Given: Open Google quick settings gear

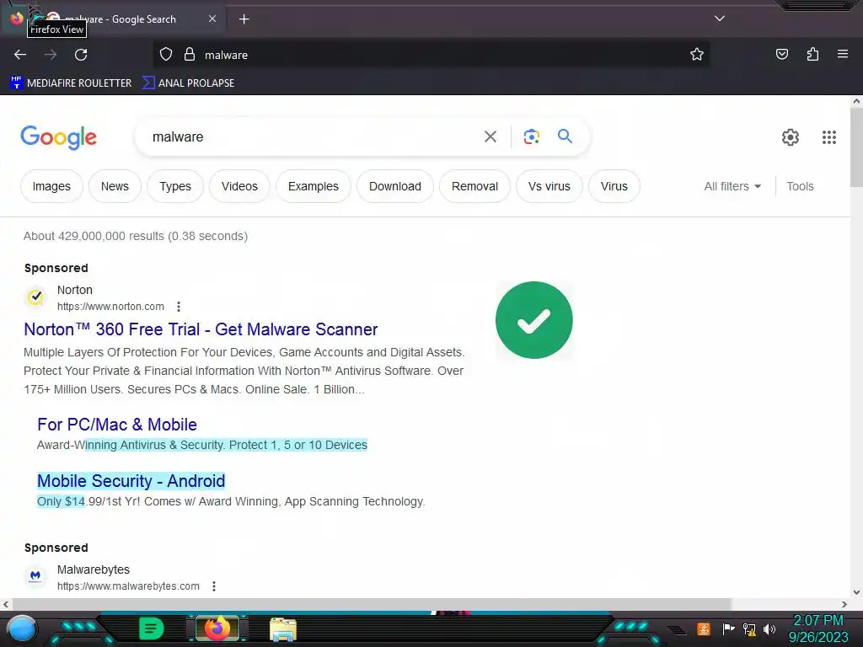Looking at the screenshot, I should point(791,137).
